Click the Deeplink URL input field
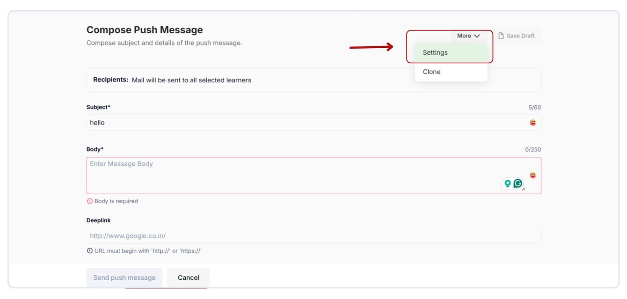Image resolution: width=627 pixels, height=299 pixels. coord(313,236)
